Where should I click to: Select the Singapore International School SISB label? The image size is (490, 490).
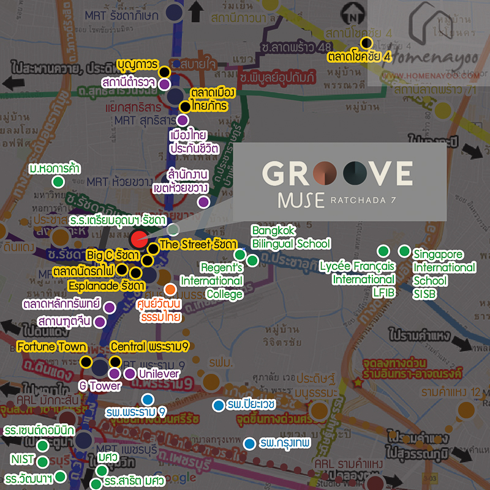tap(444, 274)
